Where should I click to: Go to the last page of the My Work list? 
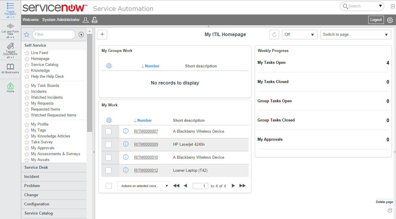click(x=242, y=186)
